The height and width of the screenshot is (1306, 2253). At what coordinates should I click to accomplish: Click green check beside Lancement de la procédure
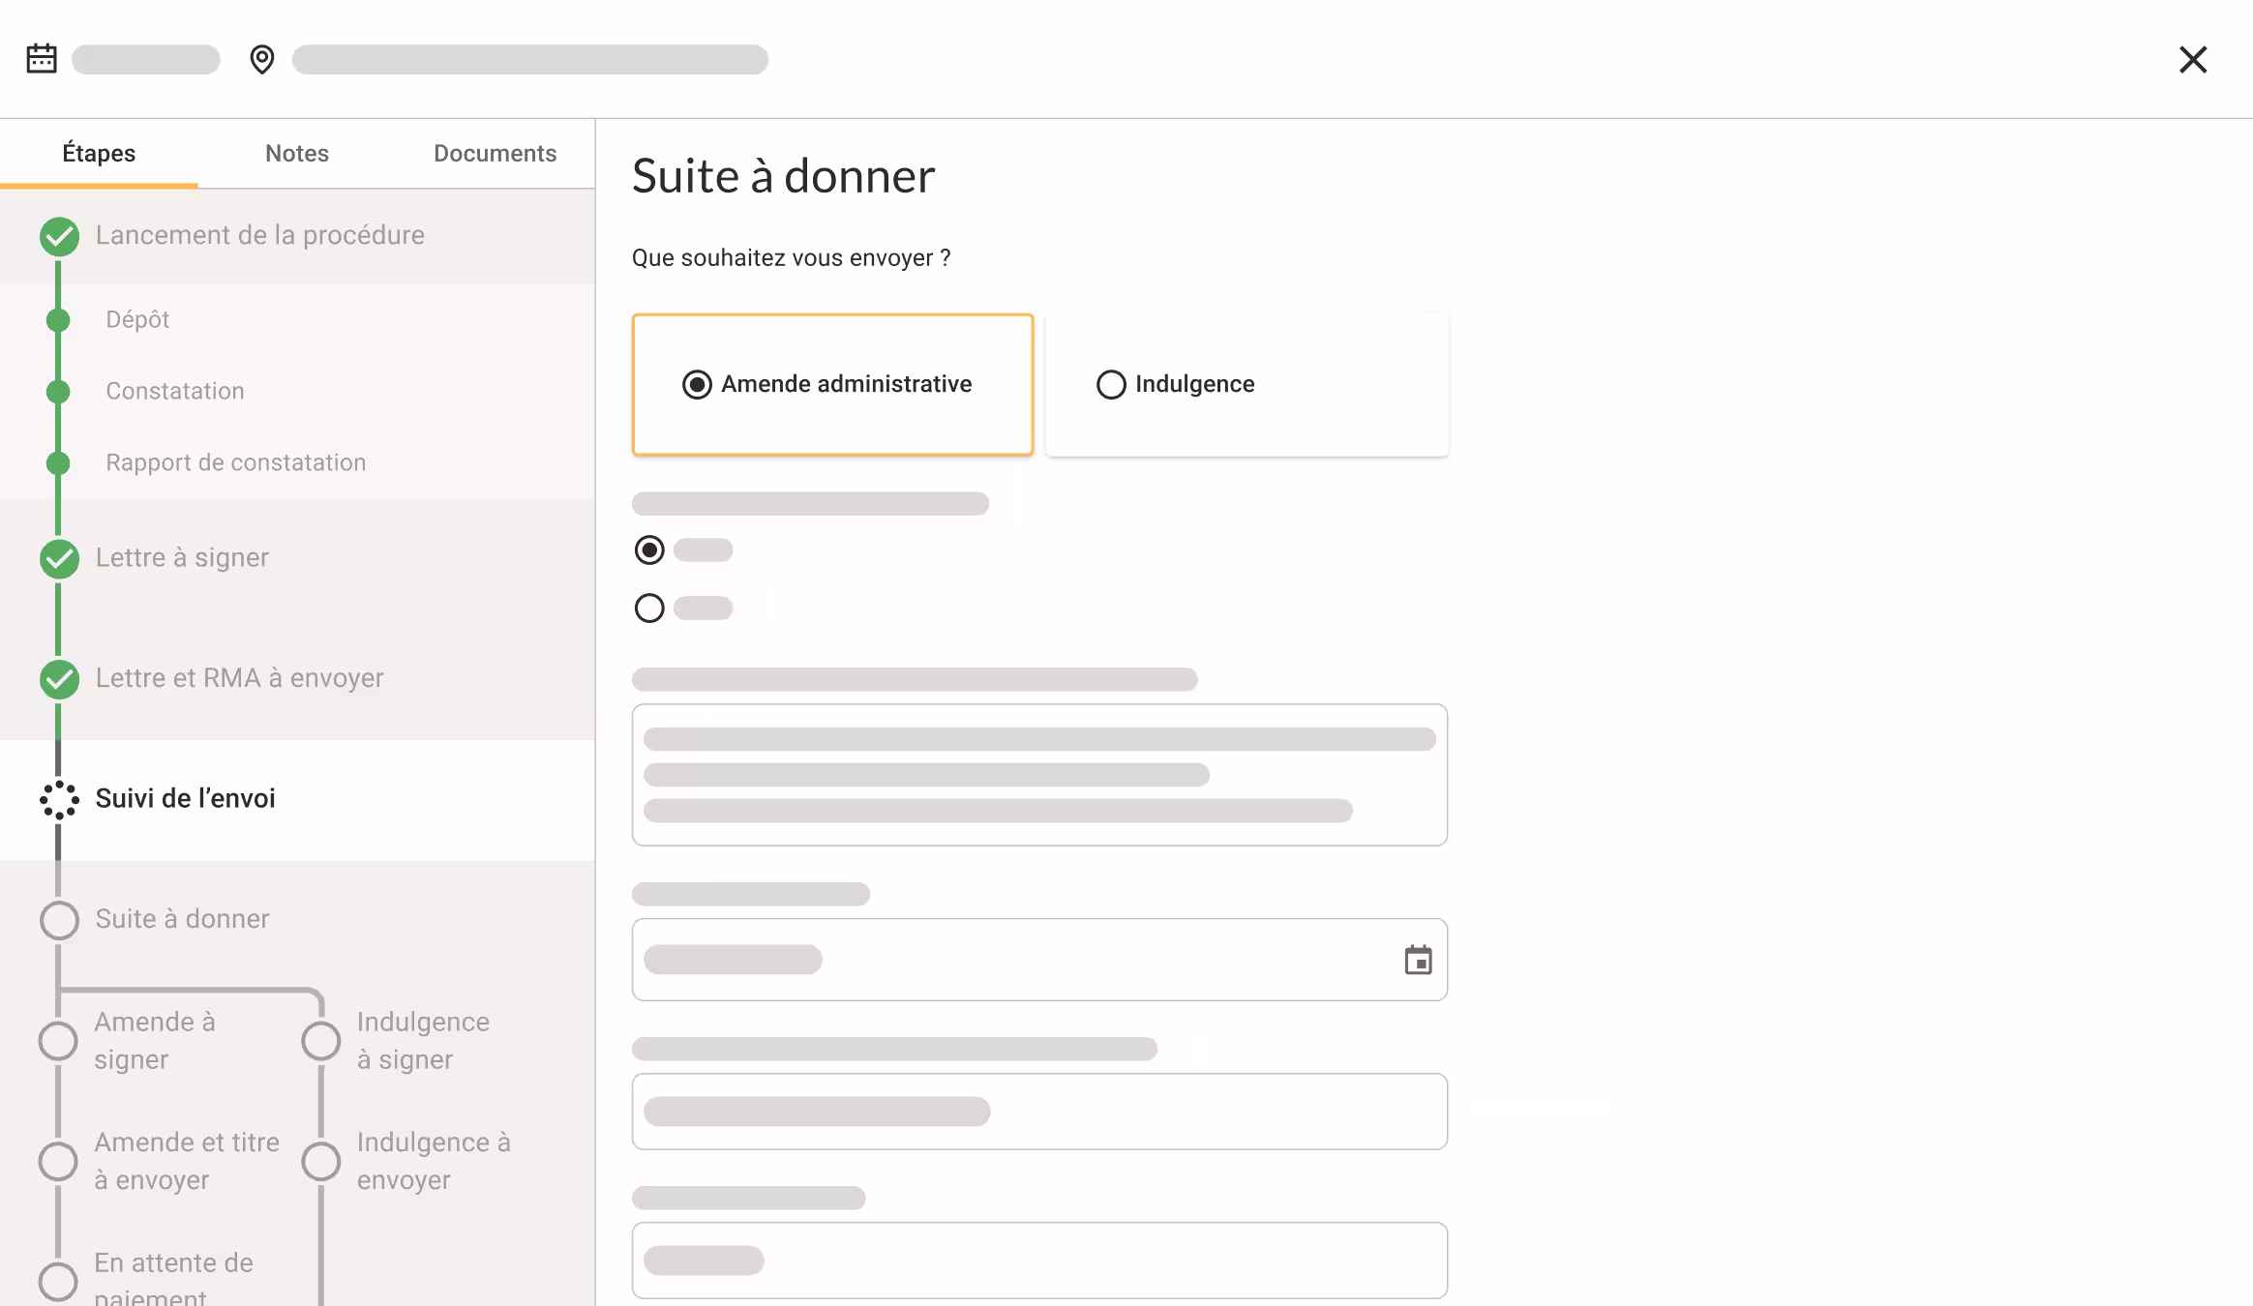pos(59,236)
